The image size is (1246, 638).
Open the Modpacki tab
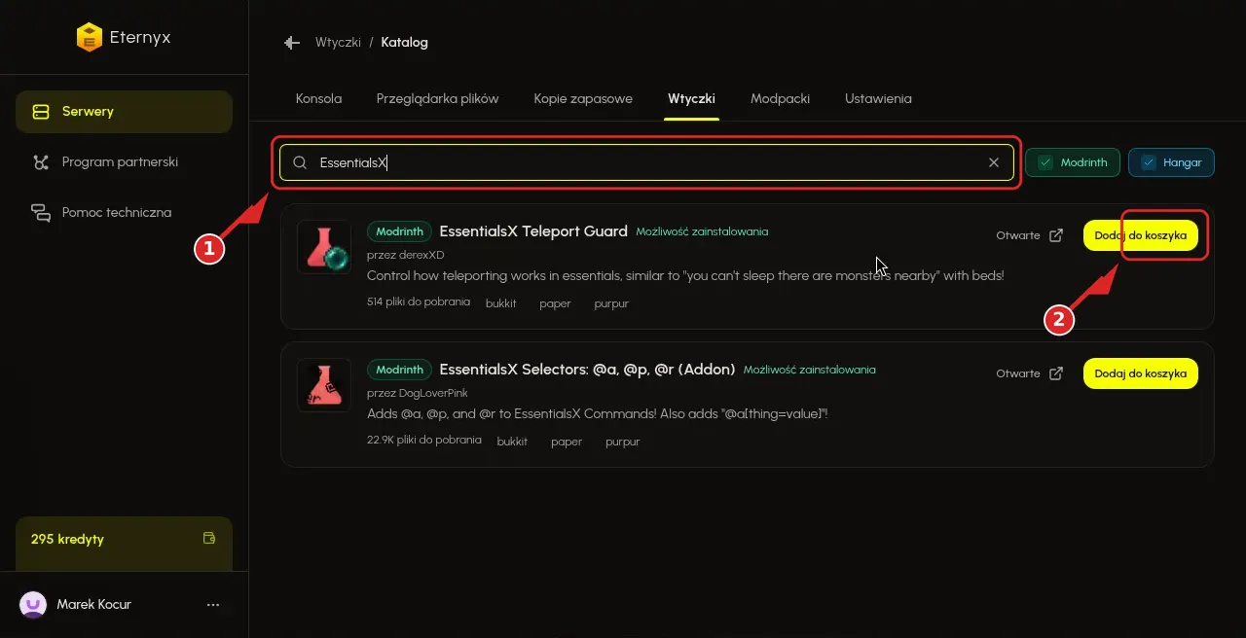(x=780, y=99)
